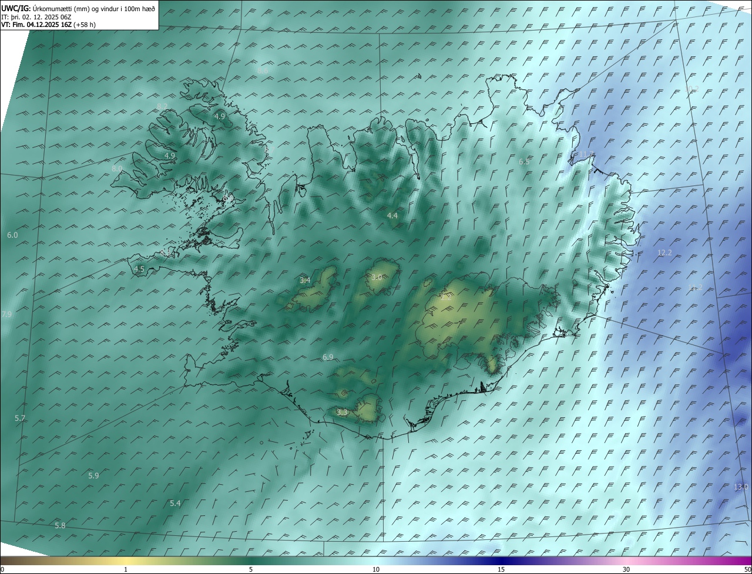Click the colorbar tick label 50
This screenshot has width=752, height=574.
747,570
